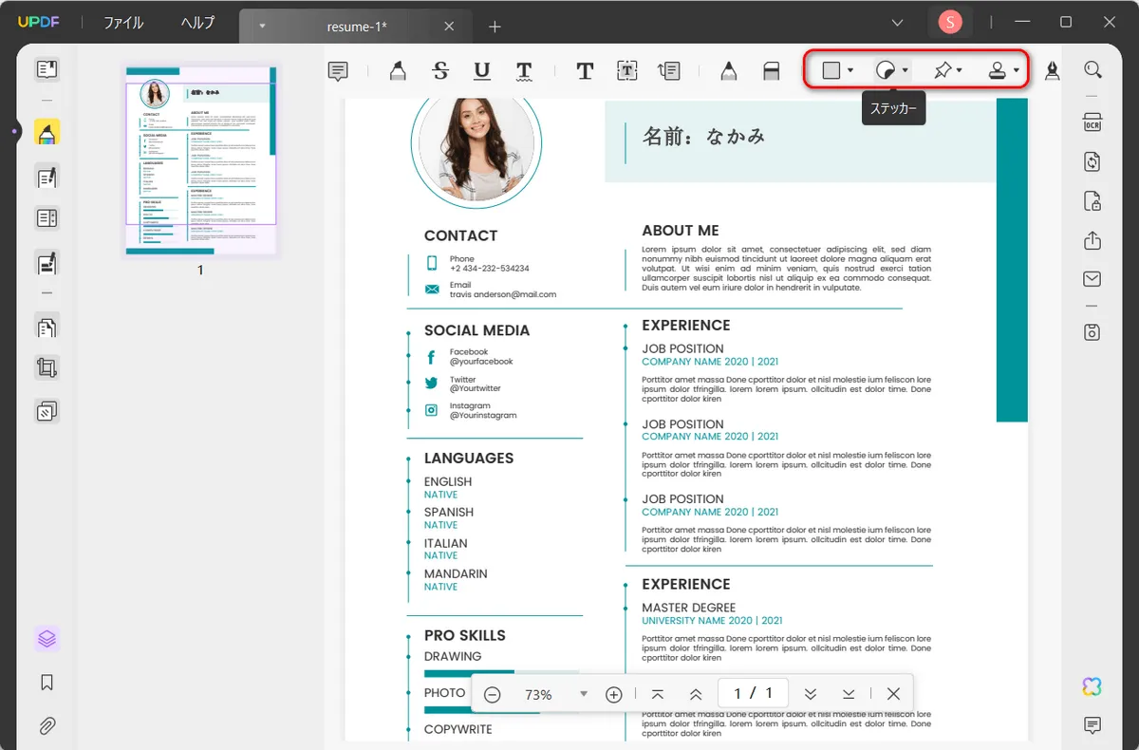Open the UPDF AI assistant icon
Screen dimensions: 1139x750
[x=1092, y=686]
